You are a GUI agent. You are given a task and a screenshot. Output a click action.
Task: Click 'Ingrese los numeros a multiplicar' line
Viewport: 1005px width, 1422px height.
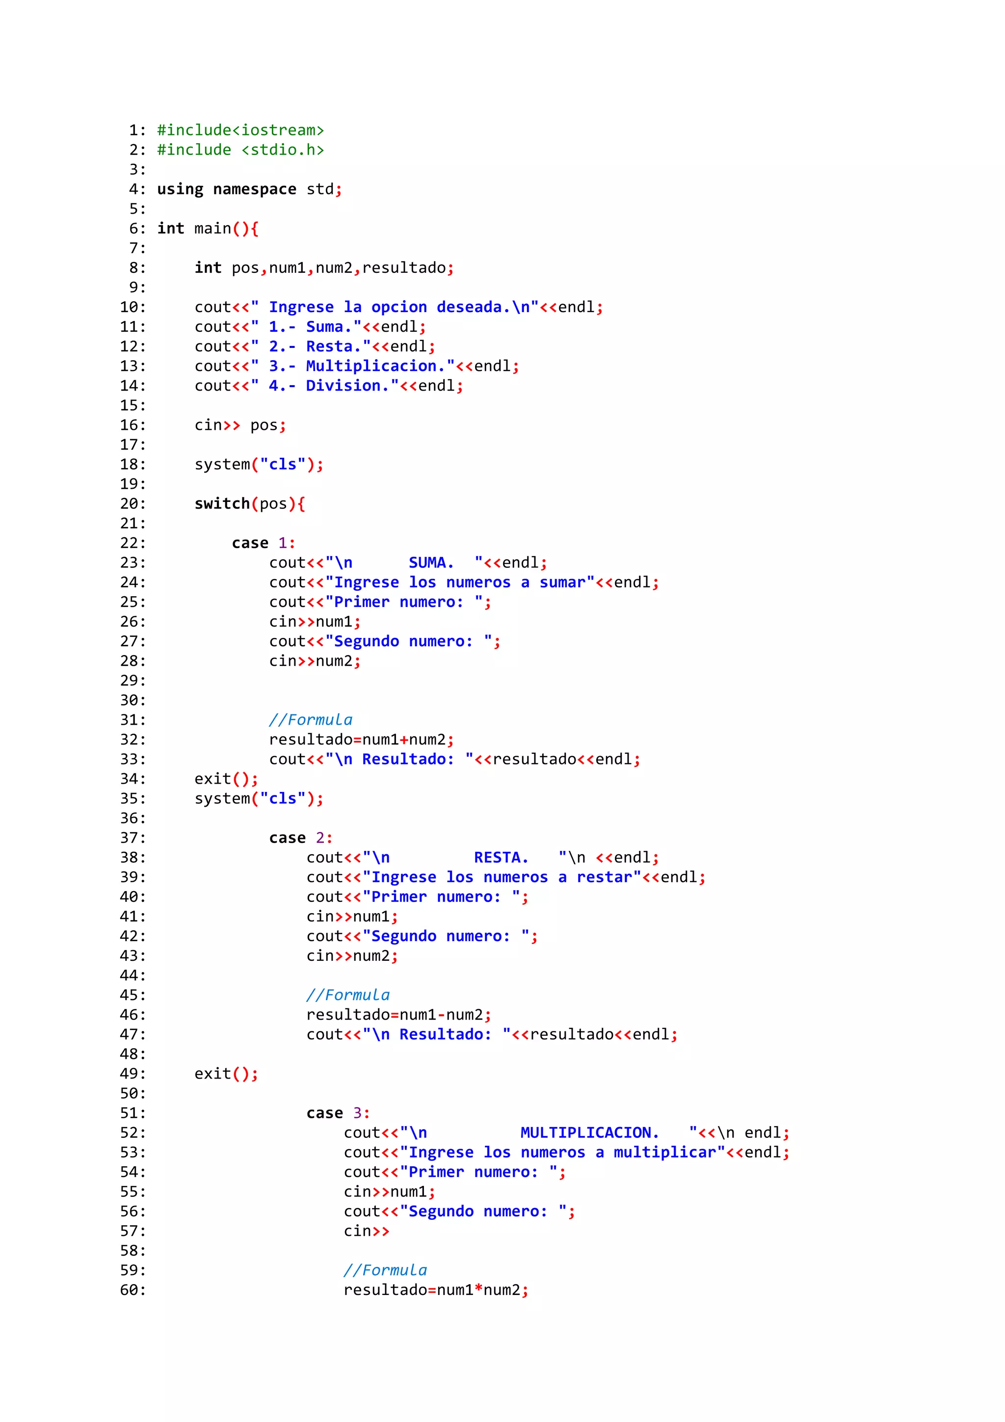(x=567, y=1153)
